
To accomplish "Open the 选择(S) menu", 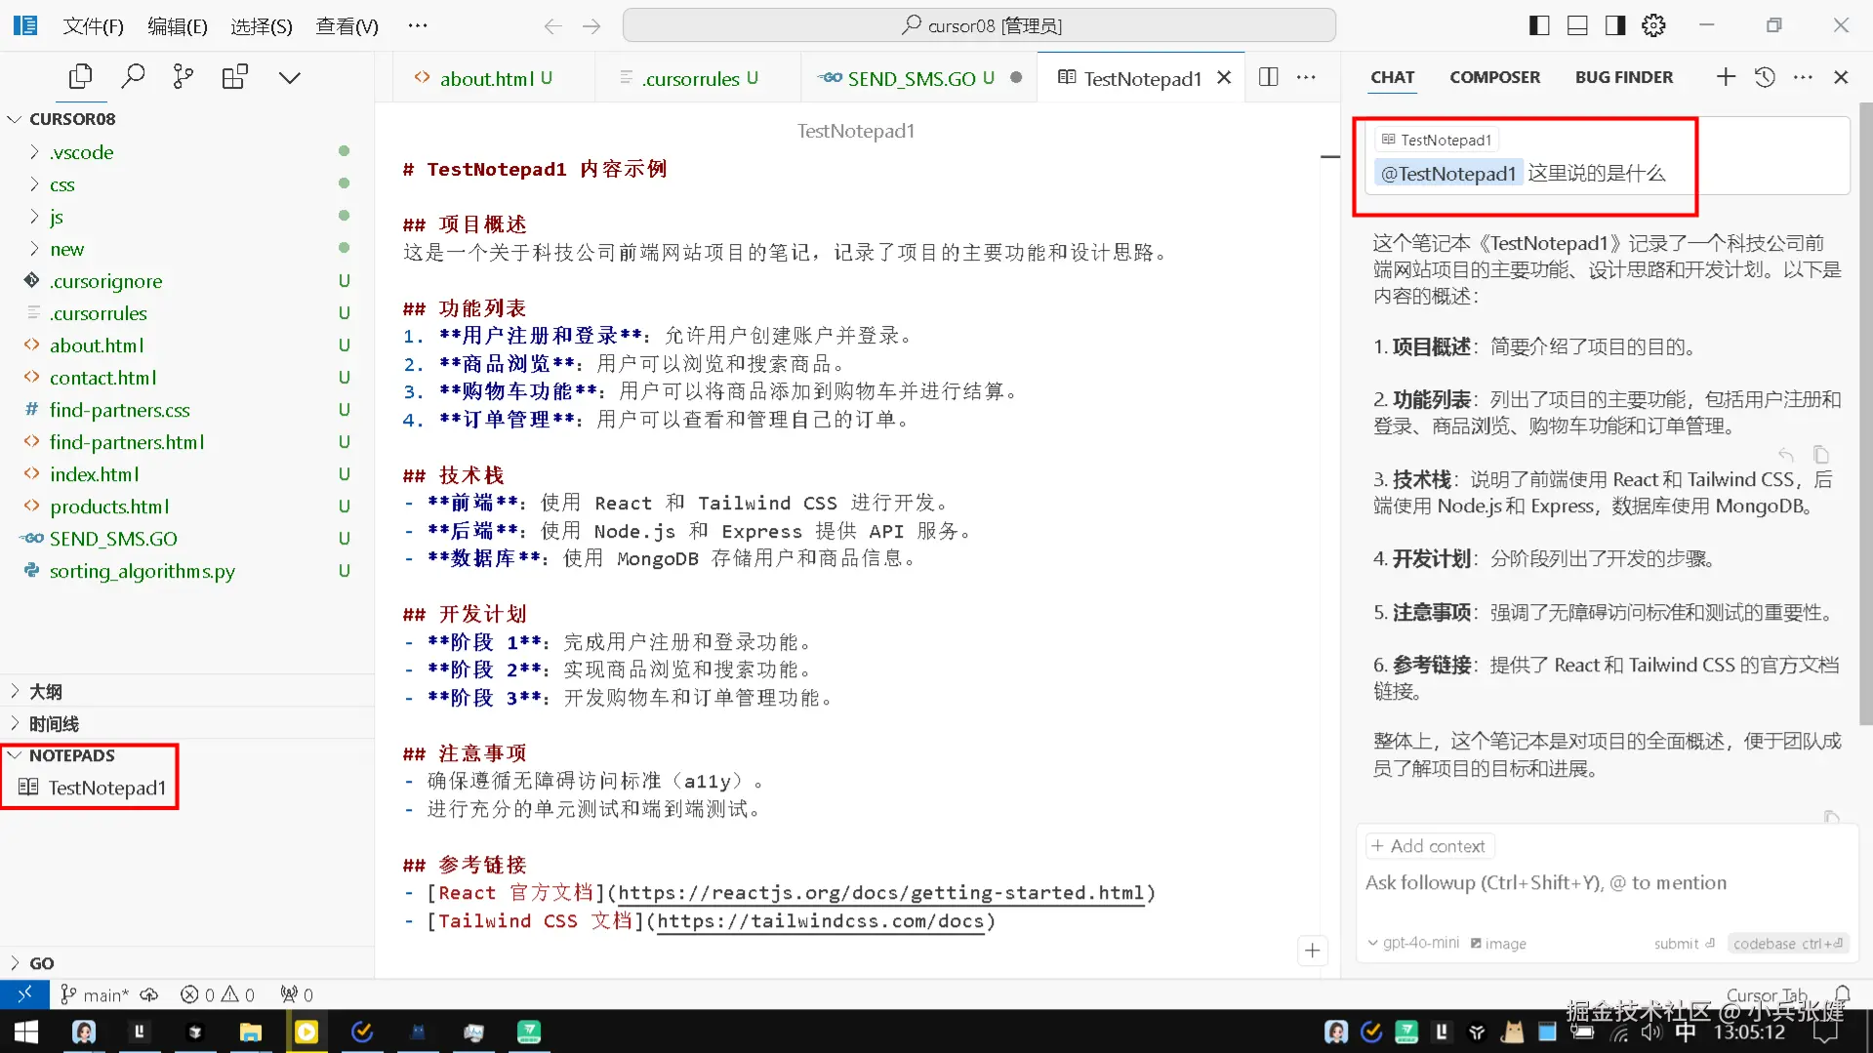I will (x=262, y=26).
